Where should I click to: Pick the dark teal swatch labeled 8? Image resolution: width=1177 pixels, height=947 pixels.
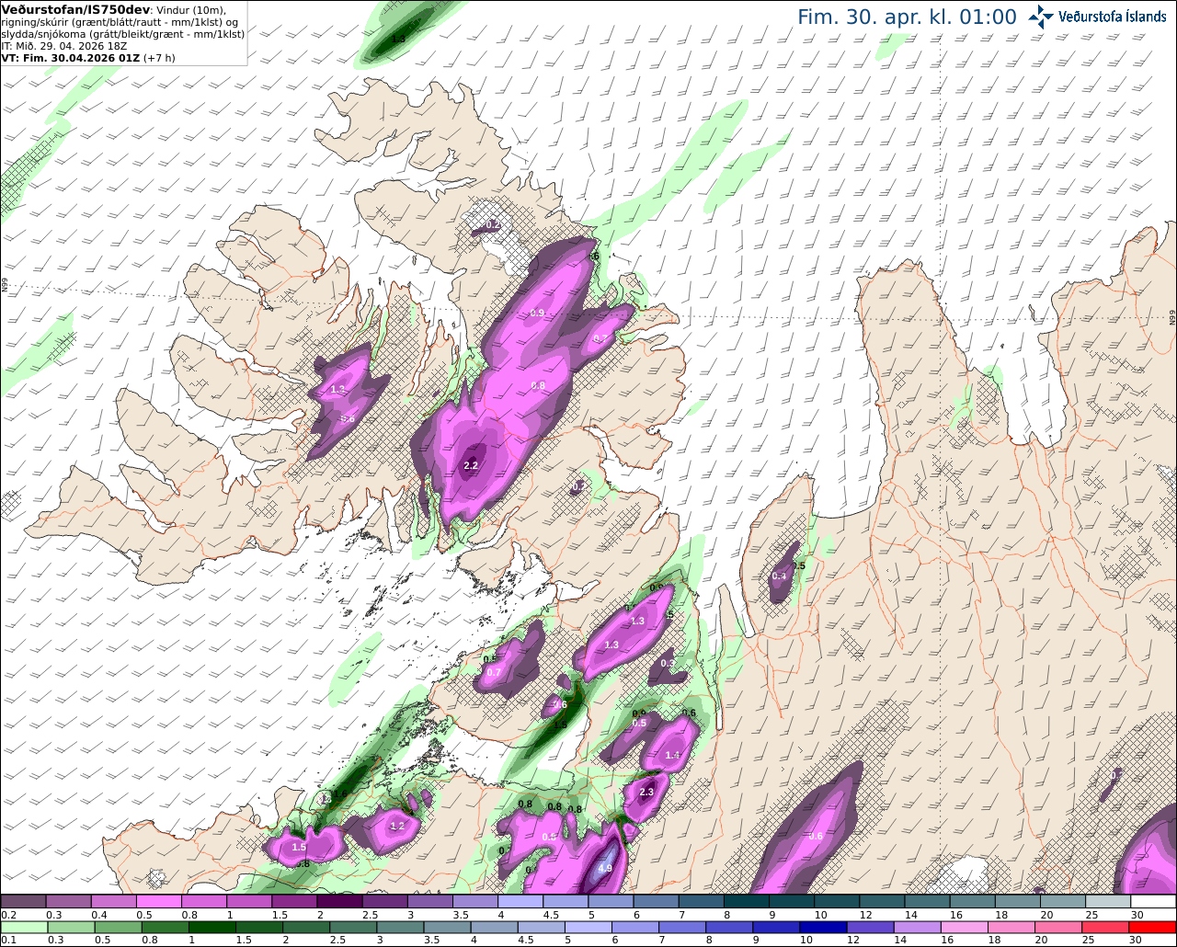pos(746,902)
